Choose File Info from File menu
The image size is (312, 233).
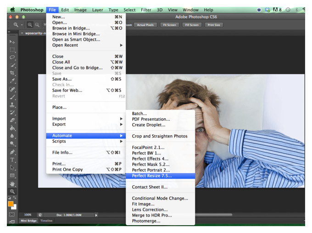(x=86, y=153)
